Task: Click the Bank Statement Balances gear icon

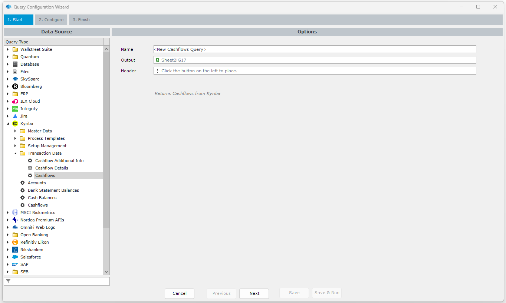Action: point(23,190)
